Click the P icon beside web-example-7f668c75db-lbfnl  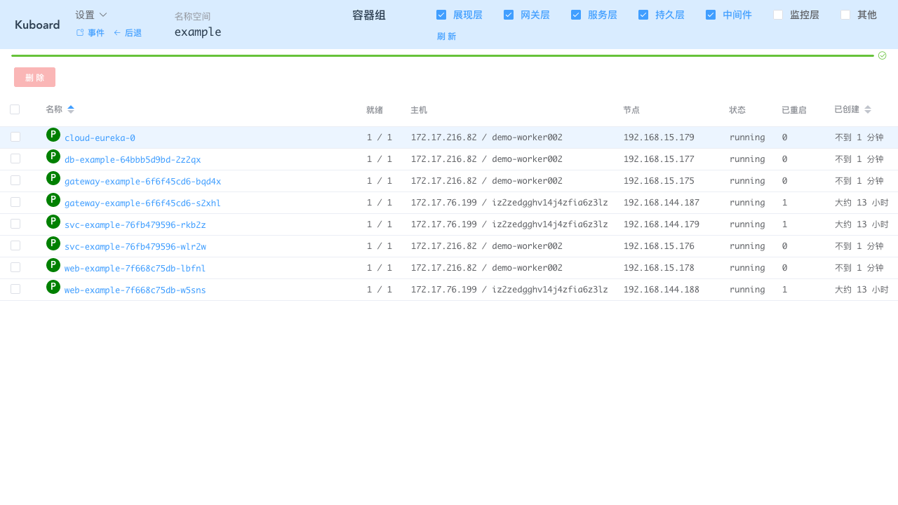click(x=53, y=265)
